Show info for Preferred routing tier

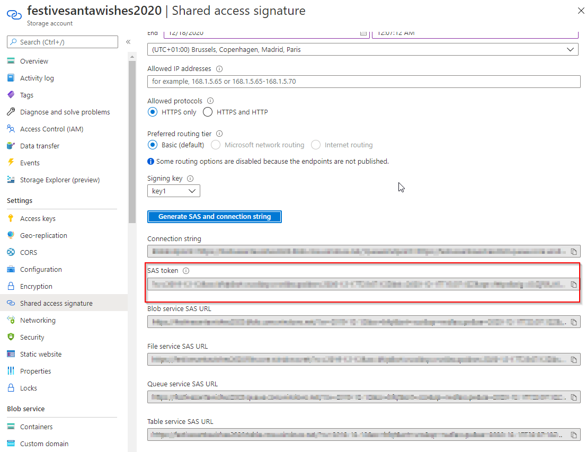(220, 134)
